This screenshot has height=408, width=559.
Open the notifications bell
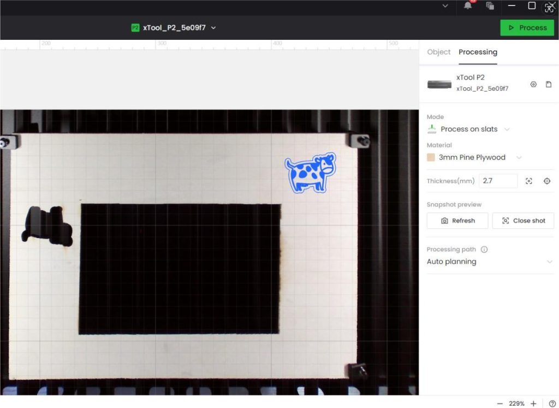pos(468,5)
